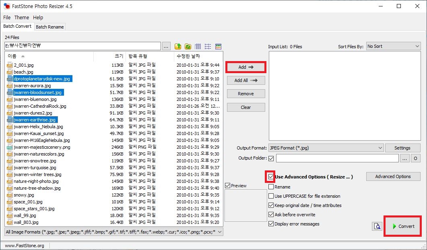Image resolution: width=427 pixels, height=250 pixels.
Task: Open conversion preview magnifier icon
Action: pyautogui.click(x=377, y=226)
